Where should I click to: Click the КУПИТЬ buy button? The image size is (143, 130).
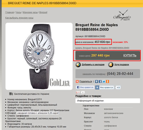(x=130, y=55)
